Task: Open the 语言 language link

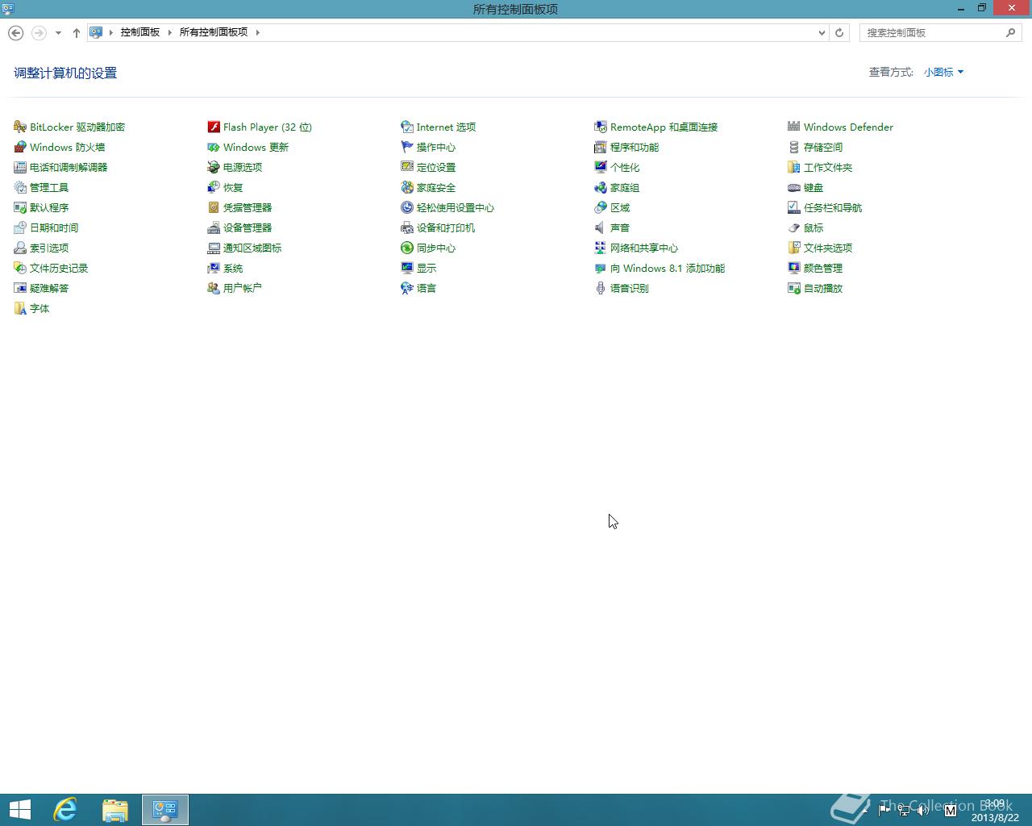Action: click(426, 289)
